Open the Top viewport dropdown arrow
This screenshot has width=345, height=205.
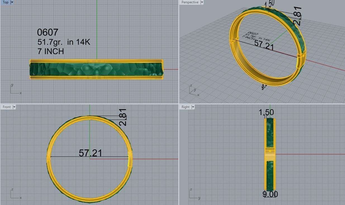[12, 2]
